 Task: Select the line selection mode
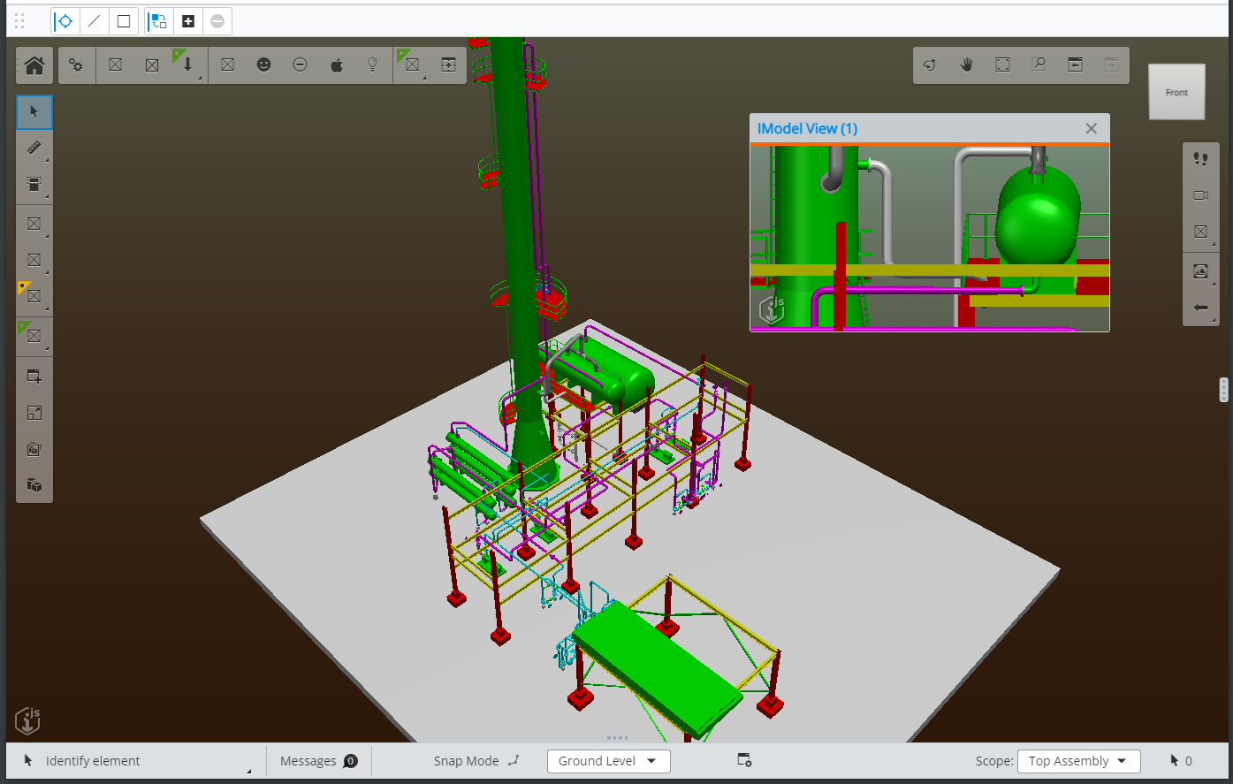(95, 21)
